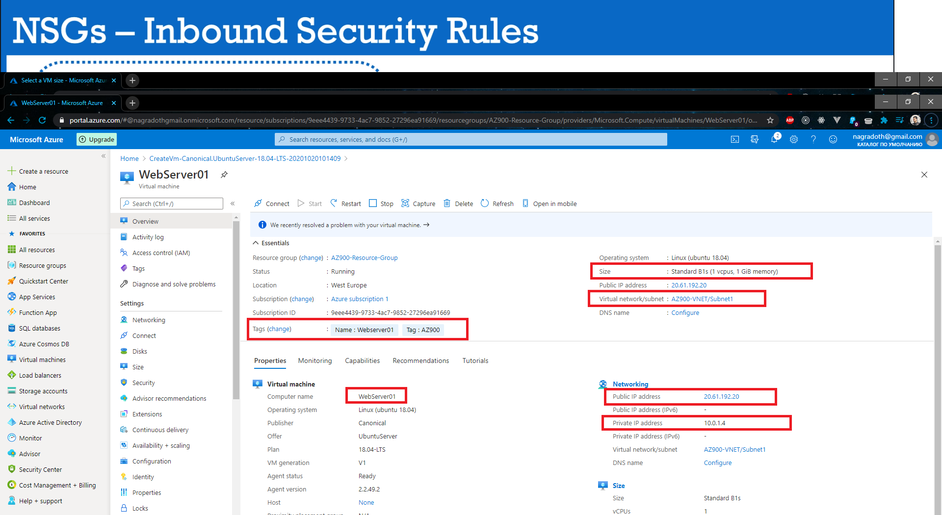This screenshot has height=515, width=942.
Task: Click the global Azure search box
Action: (x=471, y=139)
